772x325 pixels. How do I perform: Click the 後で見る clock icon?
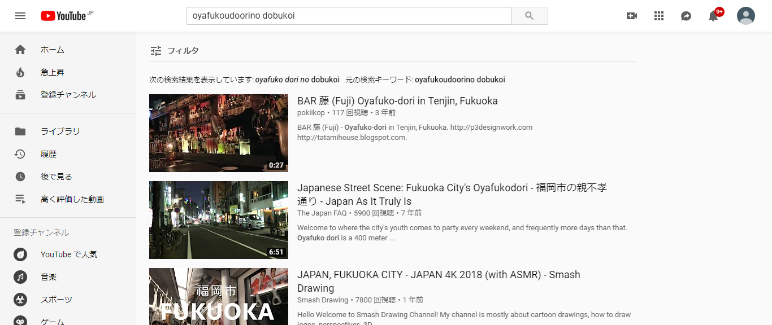[20, 177]
